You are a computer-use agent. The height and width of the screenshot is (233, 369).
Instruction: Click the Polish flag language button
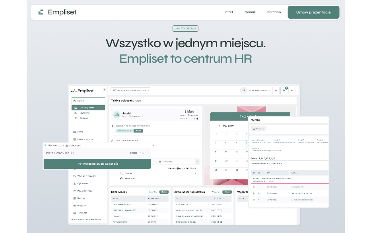click(276, 91)
